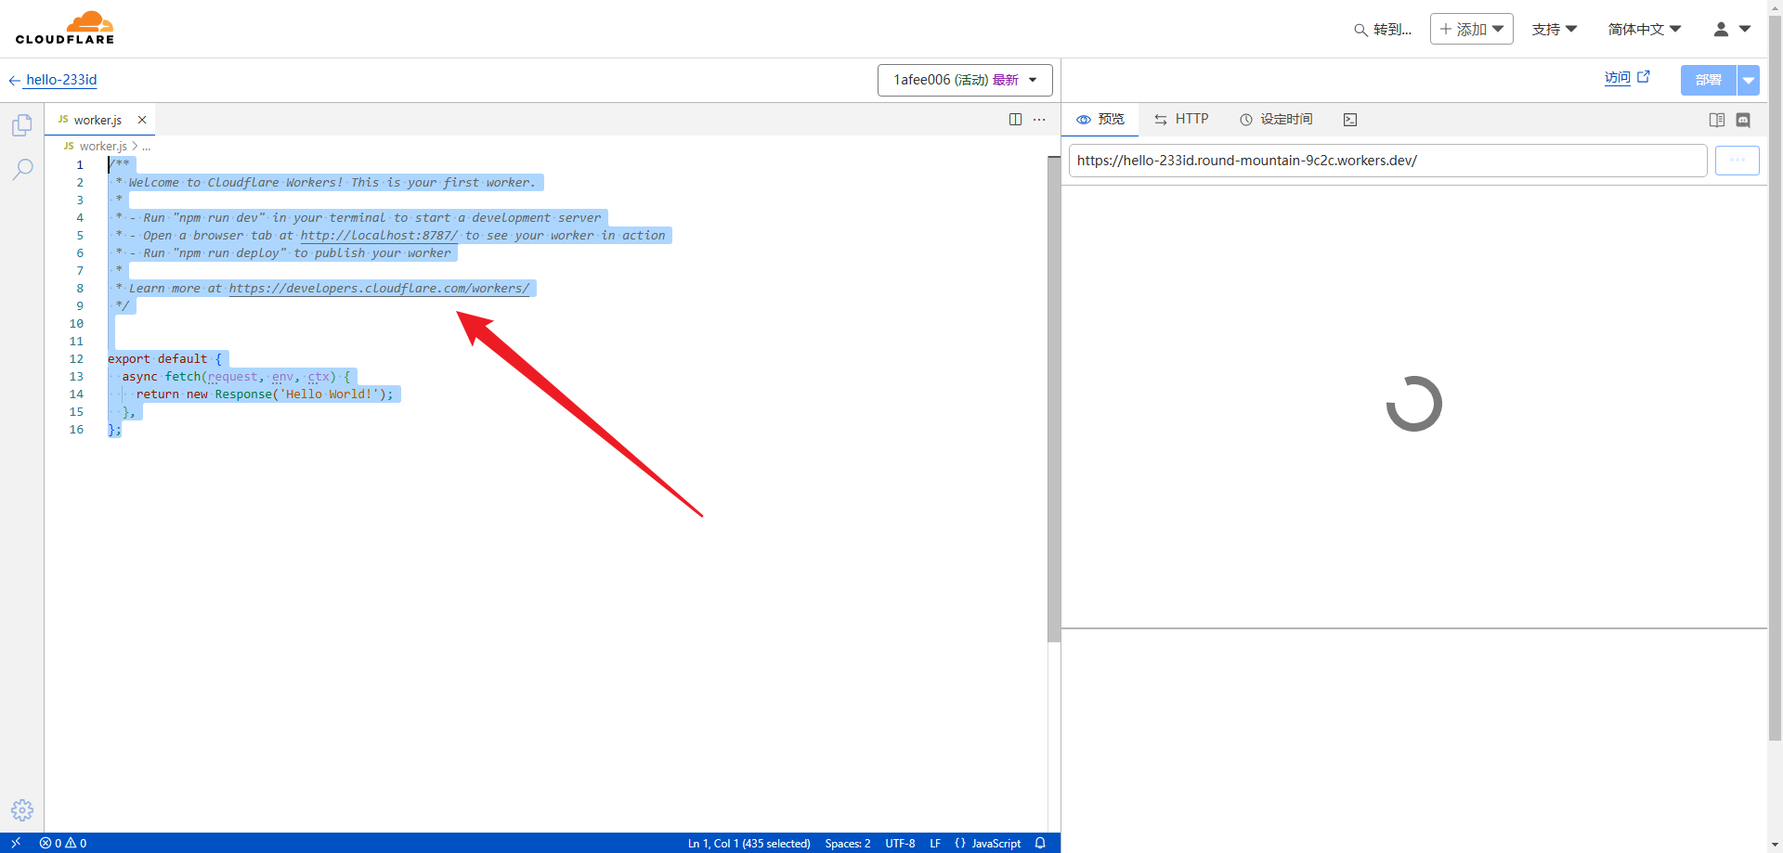
Task: Split the editor with the split icon
Action: tap(1015, 120)
